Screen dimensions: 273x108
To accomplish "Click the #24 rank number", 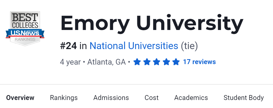I will click(x=68, y=46).
